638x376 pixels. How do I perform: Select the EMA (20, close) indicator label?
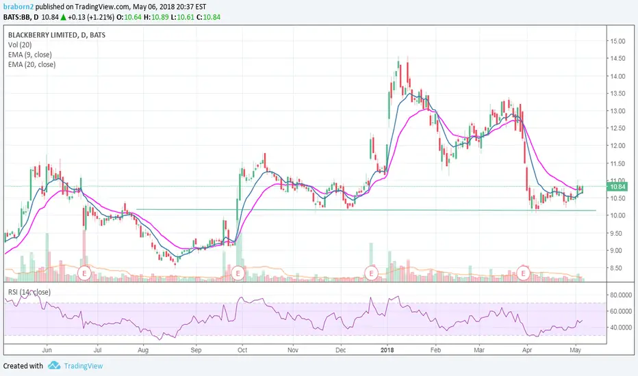[x=31, y=64]
